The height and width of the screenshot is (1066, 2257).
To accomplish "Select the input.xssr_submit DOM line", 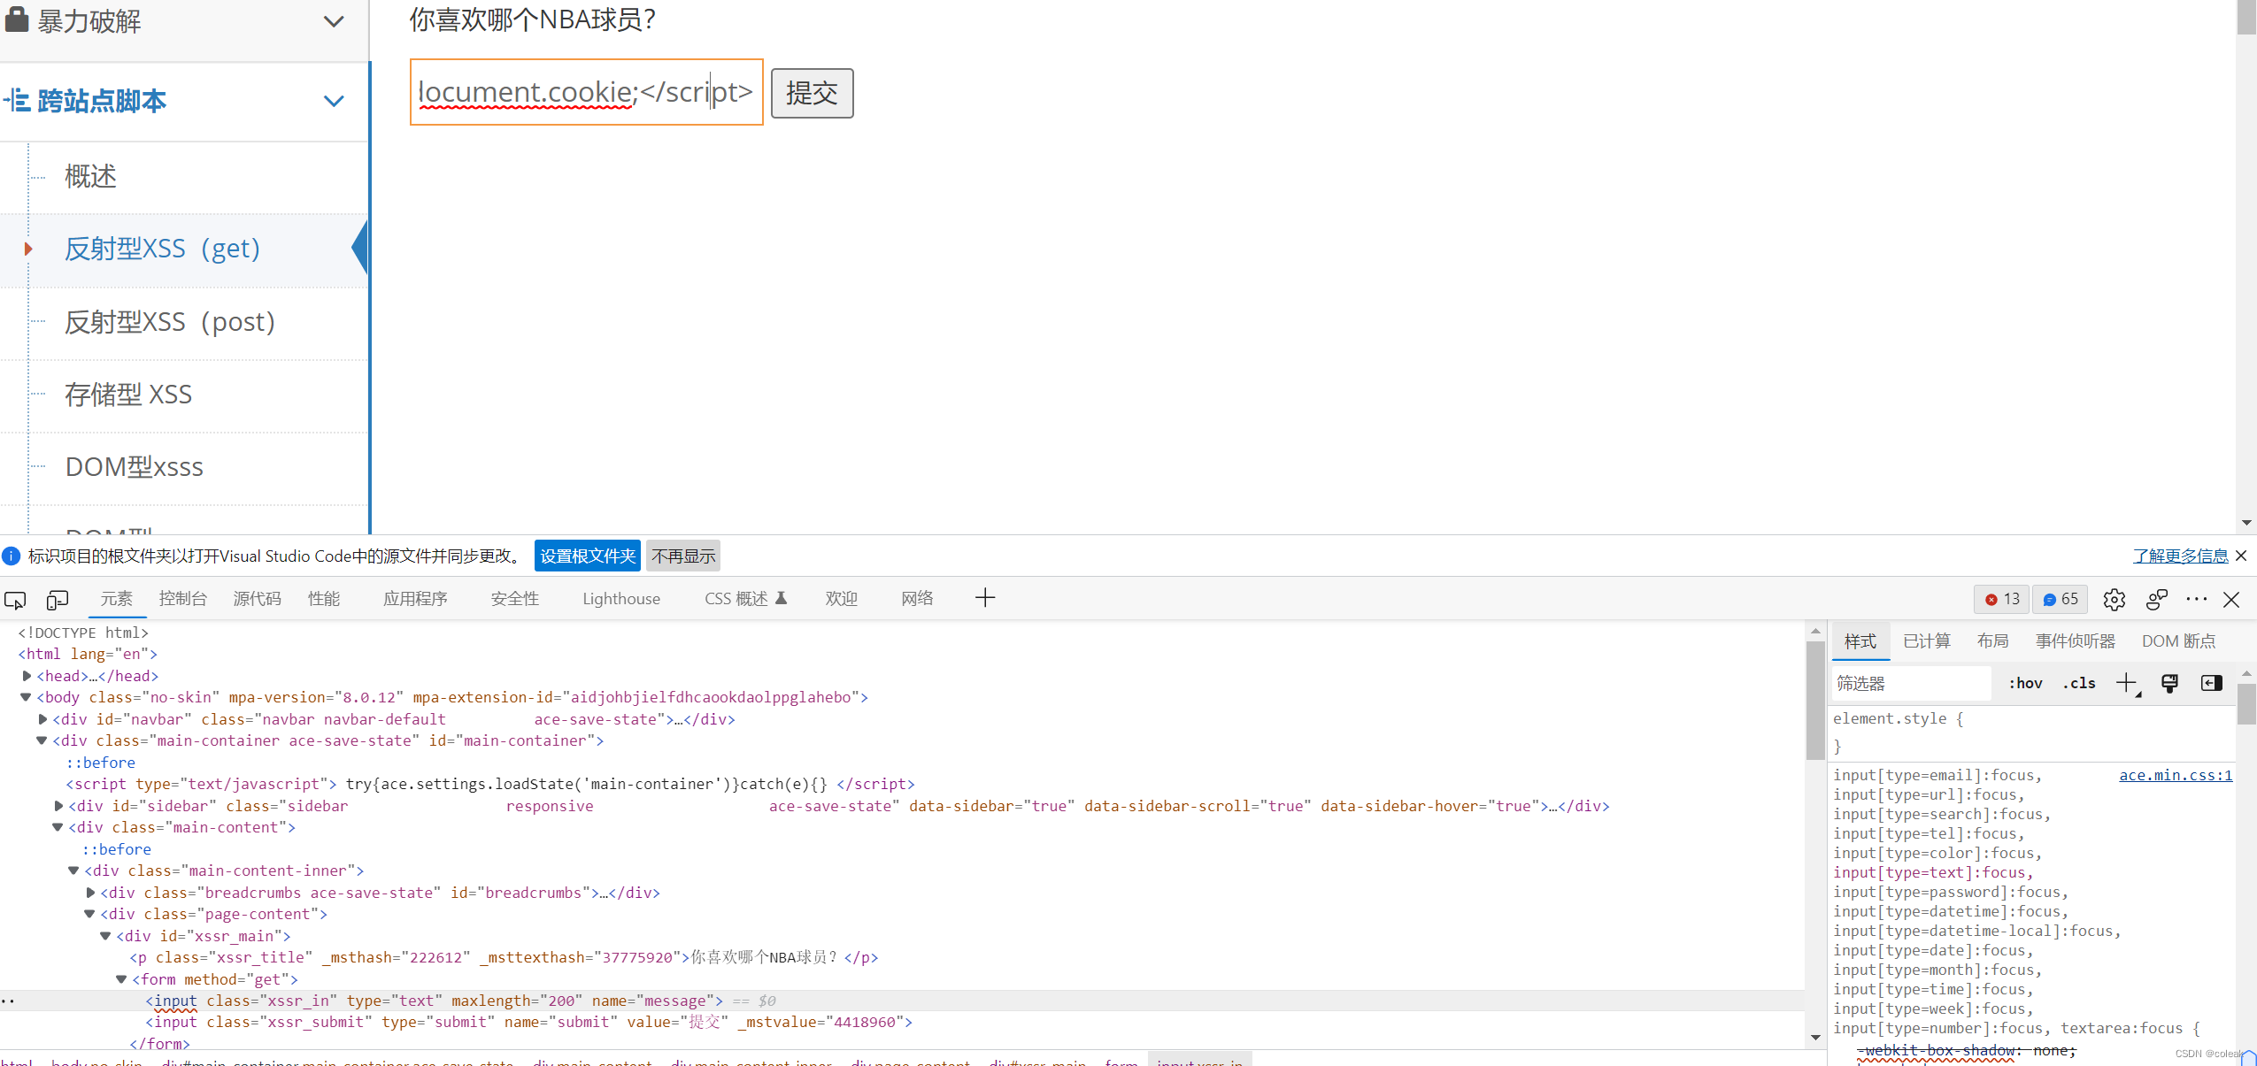I will click(528, 1022).
